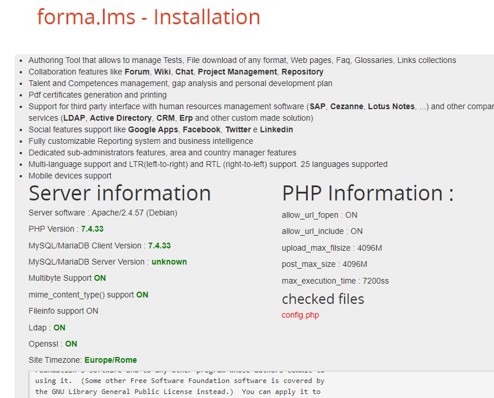Click the PHP Information heading

coord(367,193)
